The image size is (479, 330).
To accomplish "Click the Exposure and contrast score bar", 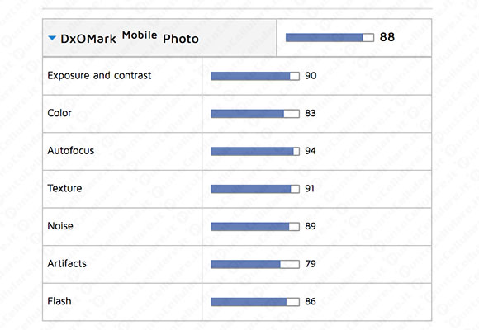I will tap(255, 76).
